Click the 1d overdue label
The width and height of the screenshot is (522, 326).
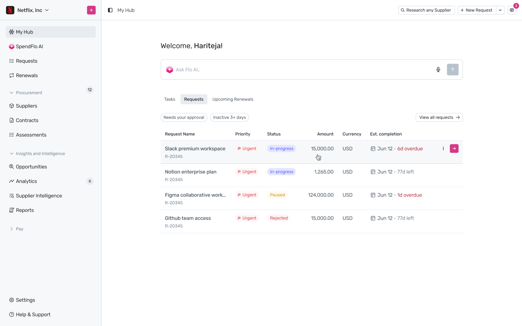(x=409, y=195)
